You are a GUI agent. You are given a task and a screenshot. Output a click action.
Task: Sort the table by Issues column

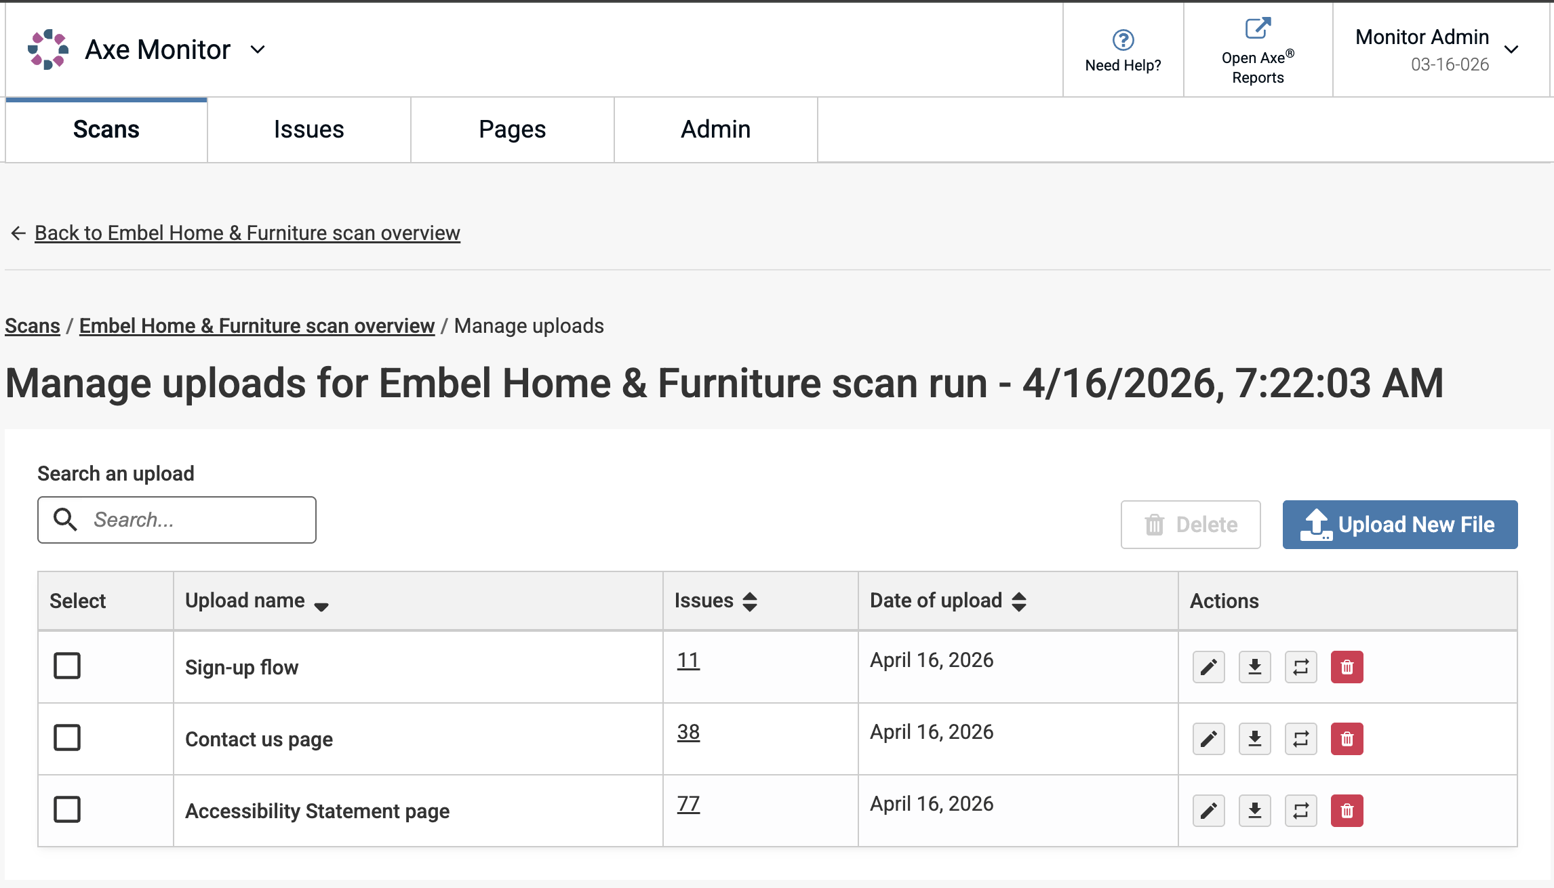(x=749, y=601)
